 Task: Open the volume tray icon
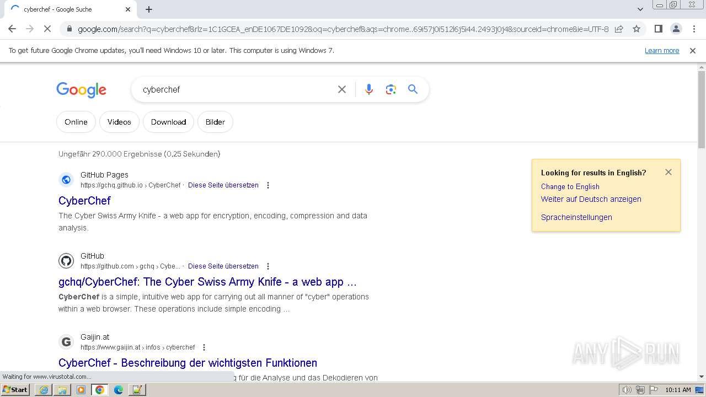(627, 390)
